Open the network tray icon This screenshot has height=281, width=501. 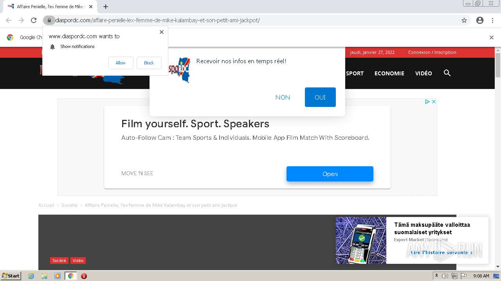point(454,276)
